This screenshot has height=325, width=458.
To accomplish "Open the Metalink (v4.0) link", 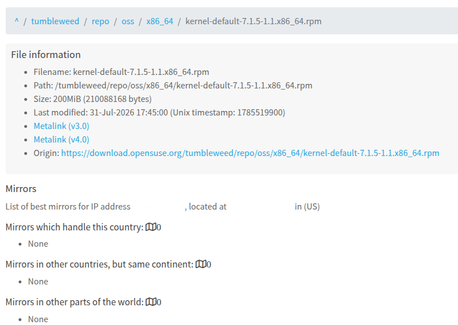I will click(x=61, y=140).
